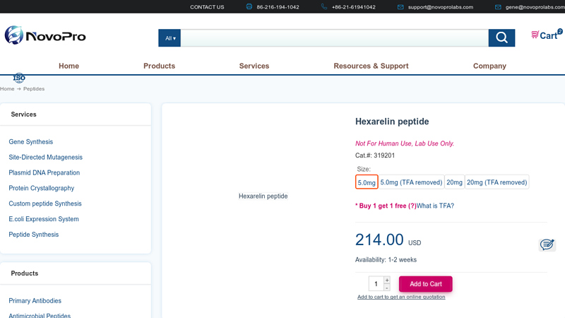The height and width of the screenshot is (318, 565).
Task: Select 20mg (TFA removed) size
Action: [x=496, y=182]
